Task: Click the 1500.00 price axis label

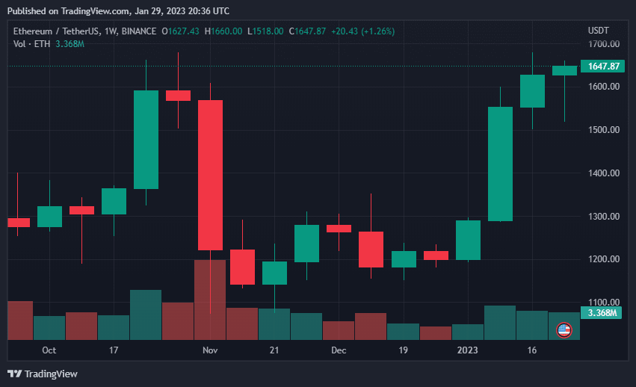Action: pos(604,130)
